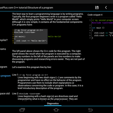Image resolution: width=113 pixels, height=113 pixels.
Task: Tap the Android back navigation button
Action: (90, 110)
